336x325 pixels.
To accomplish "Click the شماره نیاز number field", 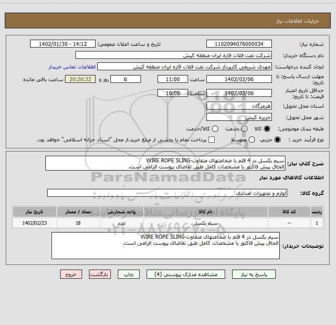I will pyautogui.click(x=239, y=44).
